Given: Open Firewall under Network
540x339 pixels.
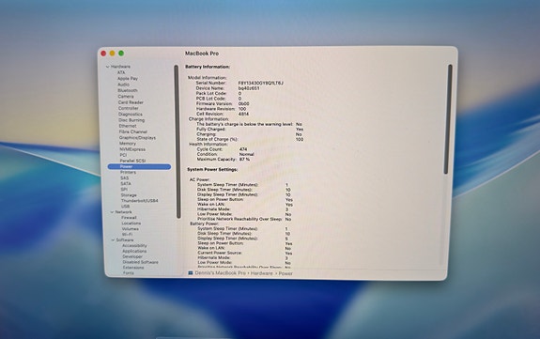Looking at the screenshot, I should coord(130,218).
